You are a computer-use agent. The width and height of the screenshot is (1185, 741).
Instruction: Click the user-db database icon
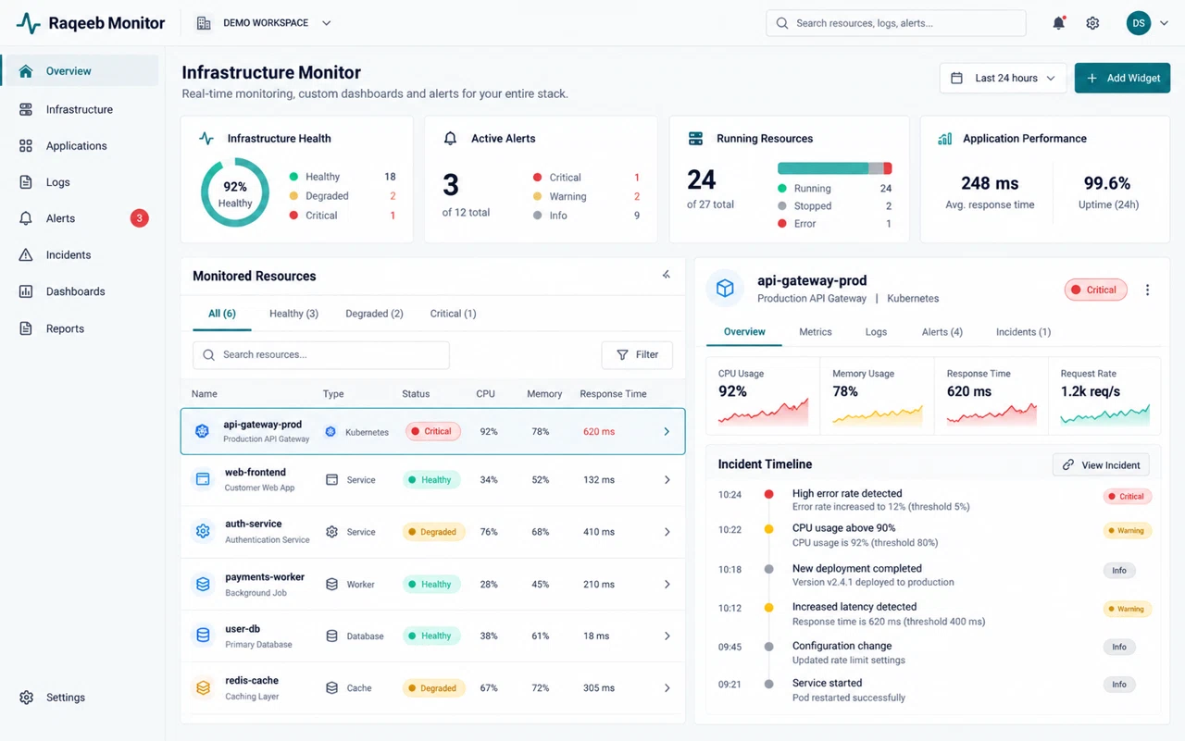point(203,636)
